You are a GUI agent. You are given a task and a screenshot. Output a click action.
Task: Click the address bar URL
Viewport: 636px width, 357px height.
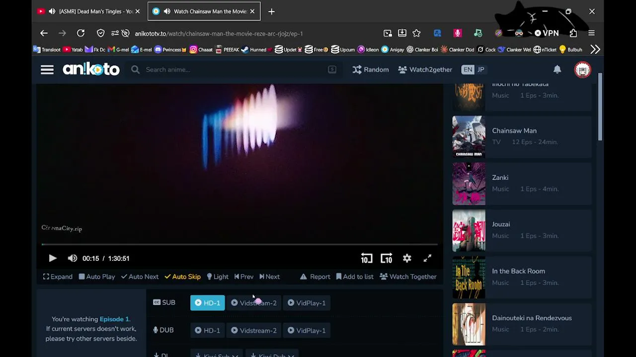tap(219, 34)
